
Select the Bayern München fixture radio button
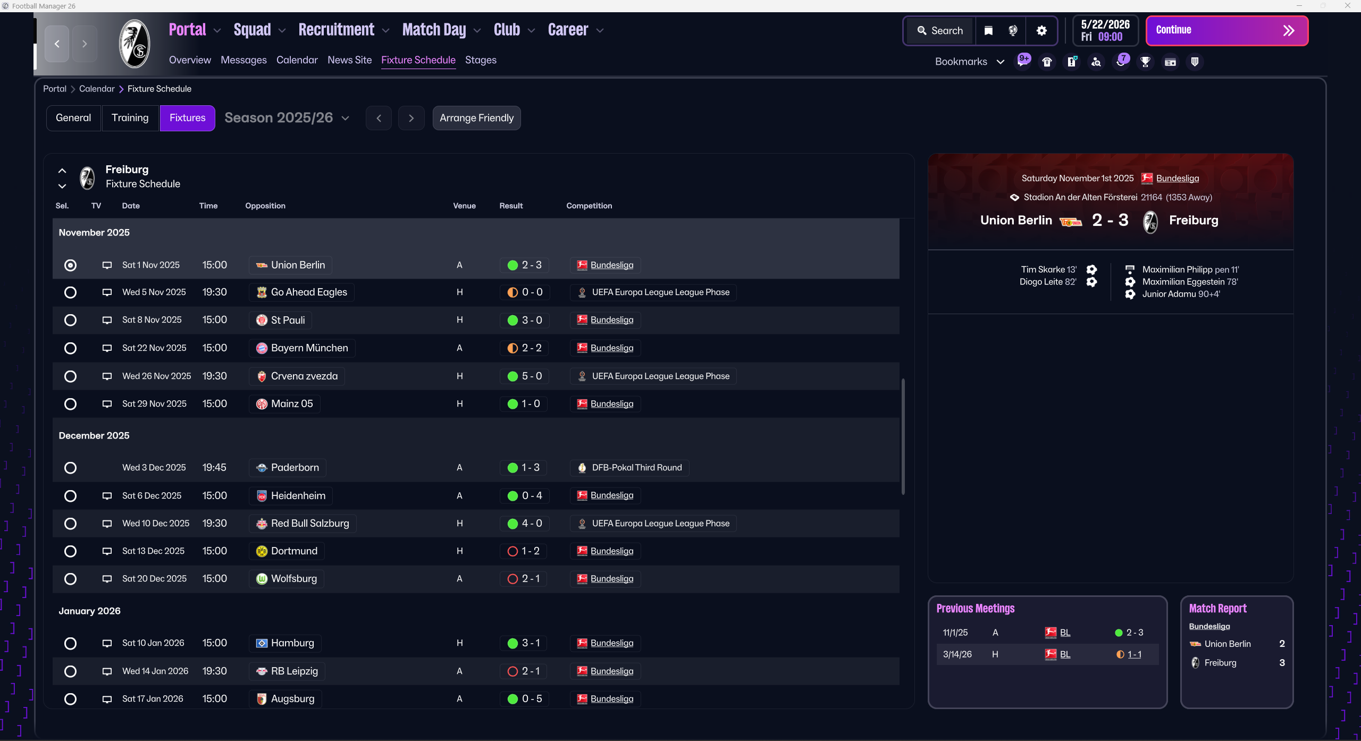(70, 348)
